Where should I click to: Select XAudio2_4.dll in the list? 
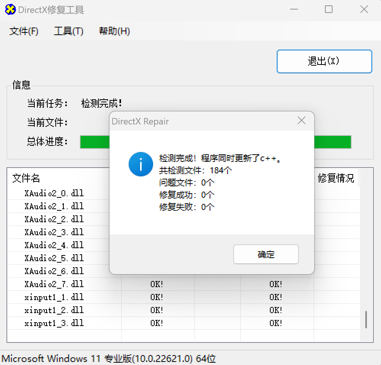[x=54, y=245]
